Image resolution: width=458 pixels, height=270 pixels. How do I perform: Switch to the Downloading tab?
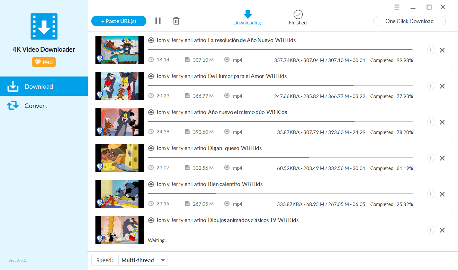247,18
